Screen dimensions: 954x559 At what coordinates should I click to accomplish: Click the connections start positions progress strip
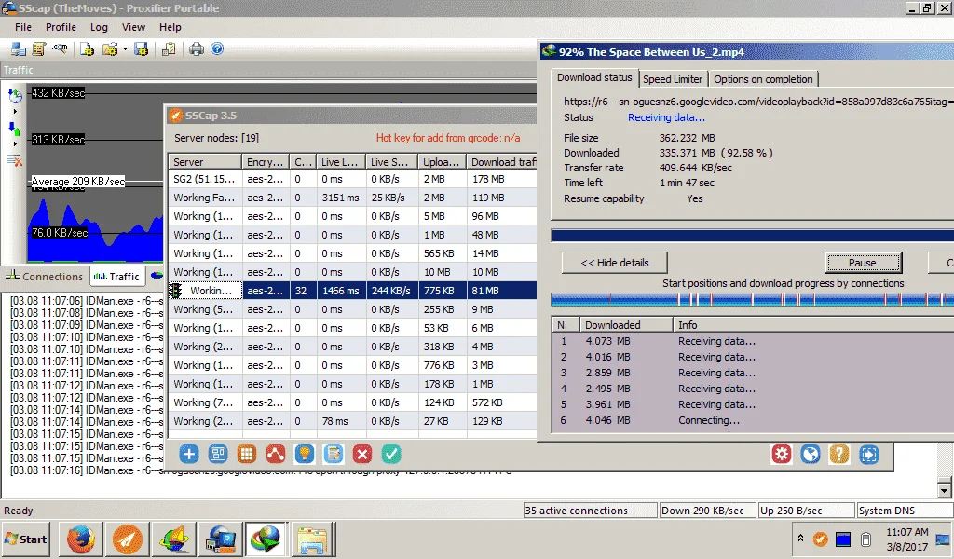pyautogui.click(x=752, y=299)
